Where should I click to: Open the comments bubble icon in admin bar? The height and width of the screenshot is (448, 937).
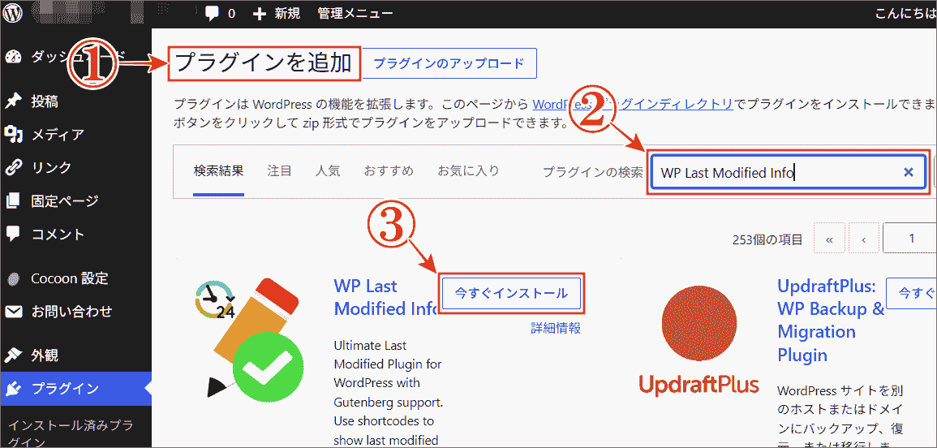pos(212,13)
